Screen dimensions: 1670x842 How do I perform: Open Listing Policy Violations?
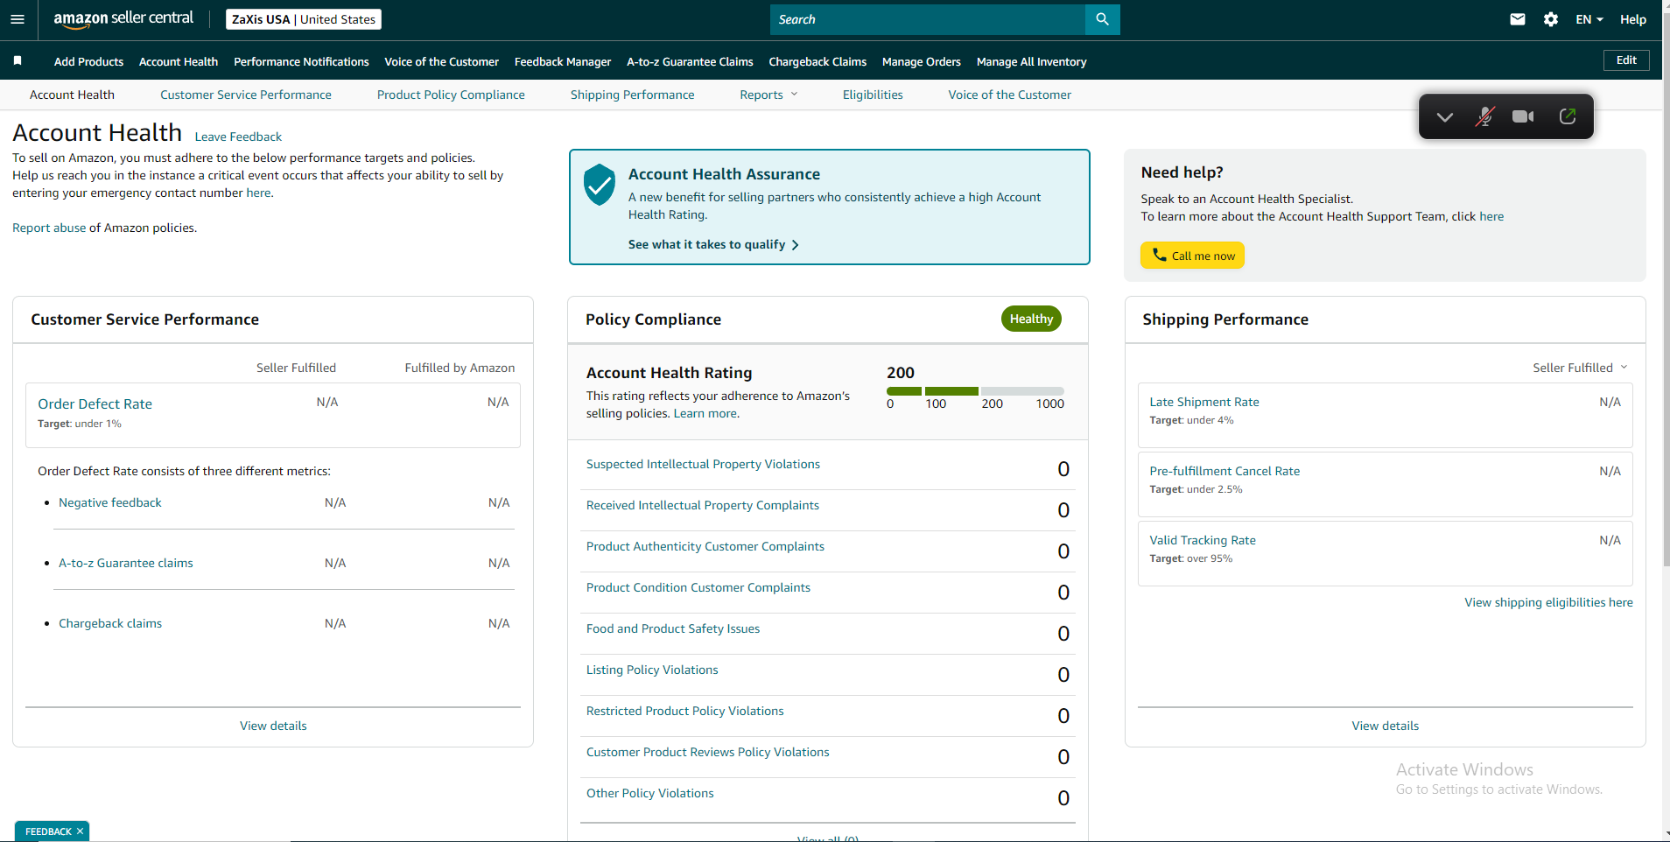[652, 670]
